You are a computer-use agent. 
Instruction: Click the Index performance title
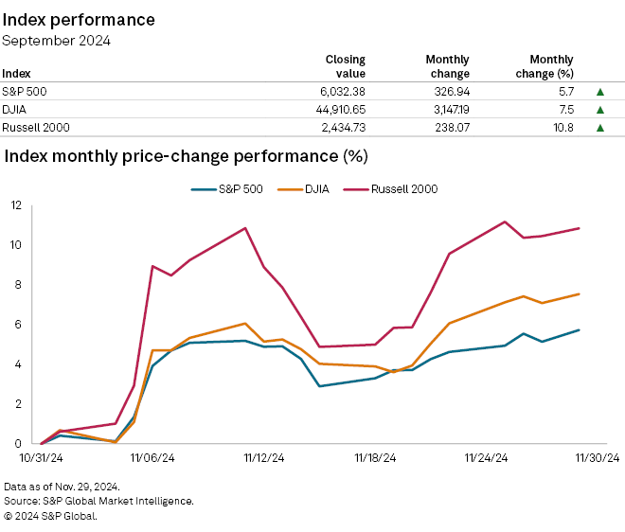(79, 20)
